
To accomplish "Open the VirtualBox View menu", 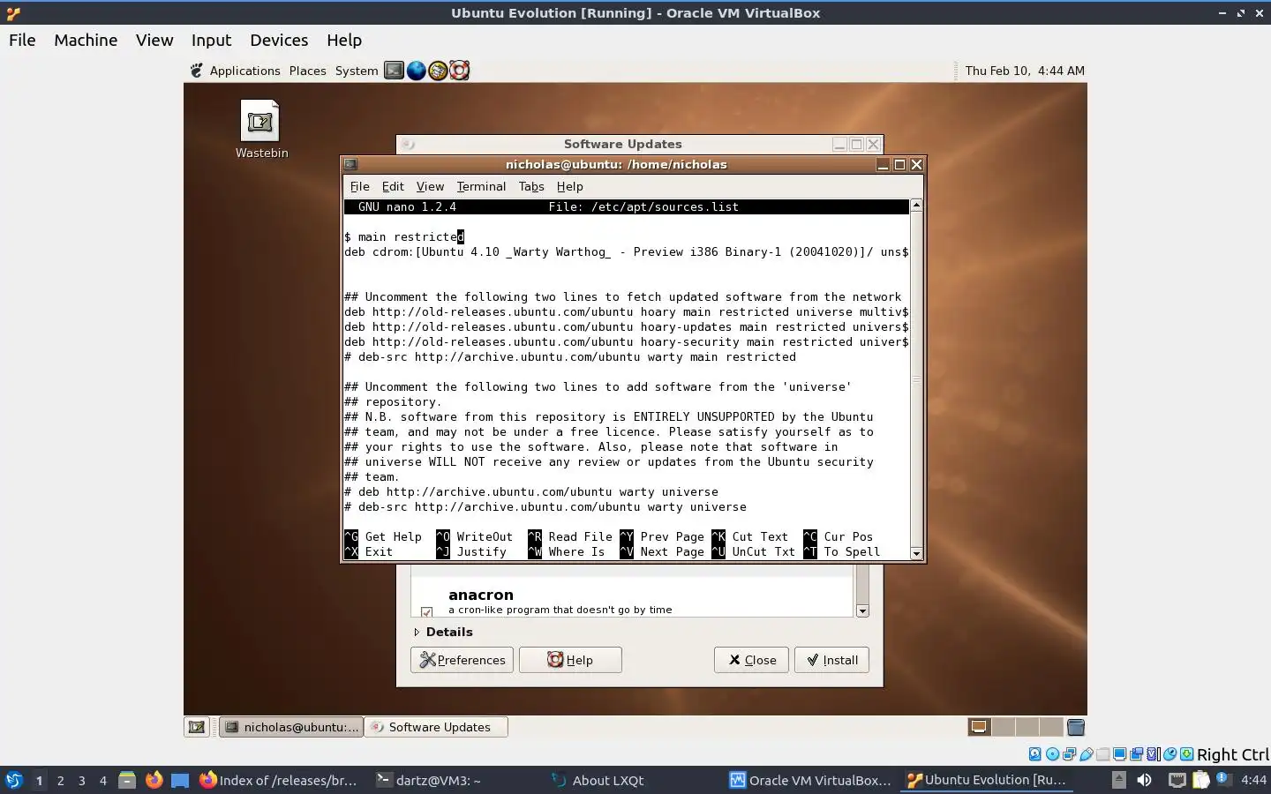I will [x=154, y=40].
